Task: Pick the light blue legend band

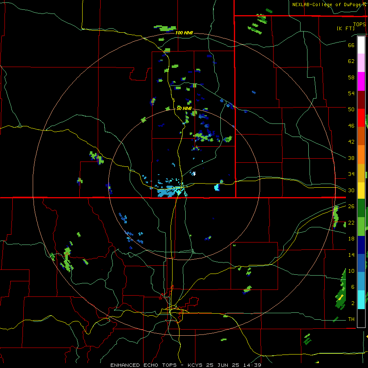Action: coord(361,281)
